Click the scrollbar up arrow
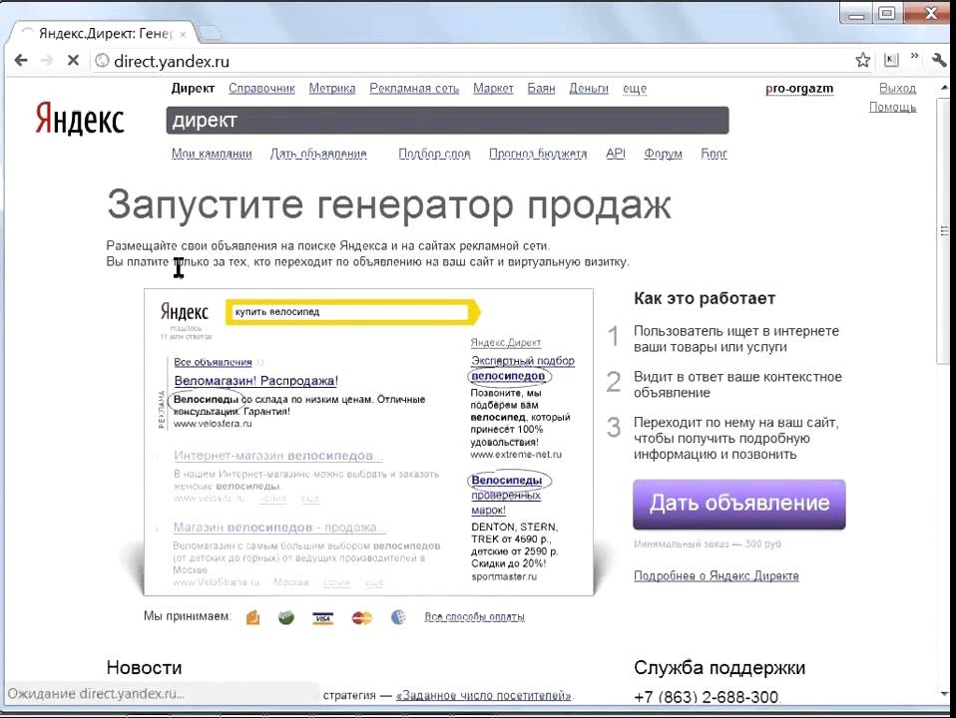 click(944, 88)
